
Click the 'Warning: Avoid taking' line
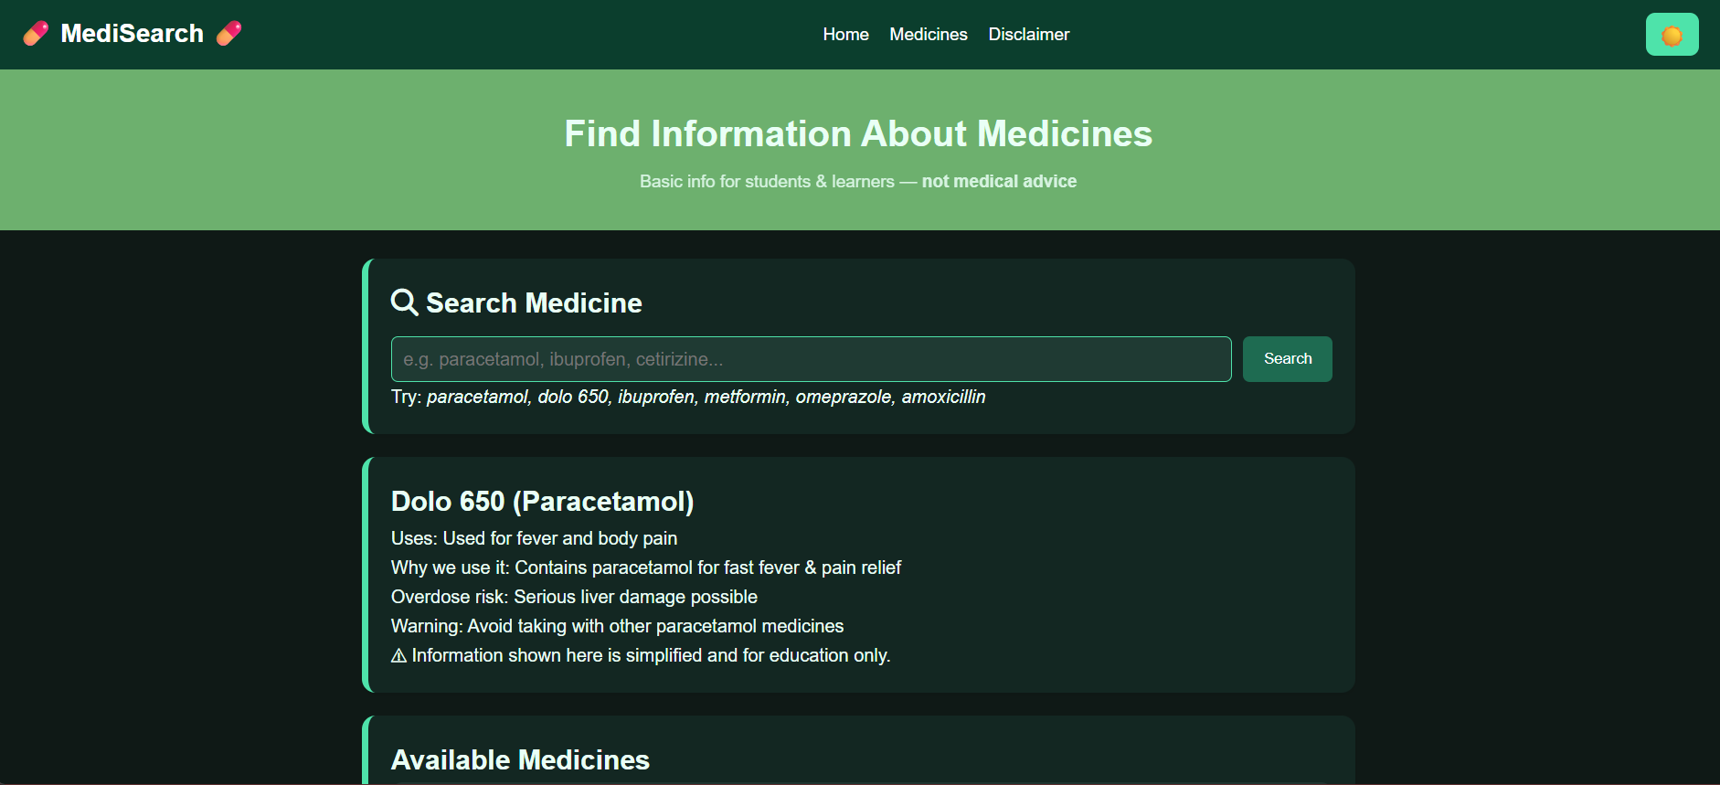pos(617,626)
